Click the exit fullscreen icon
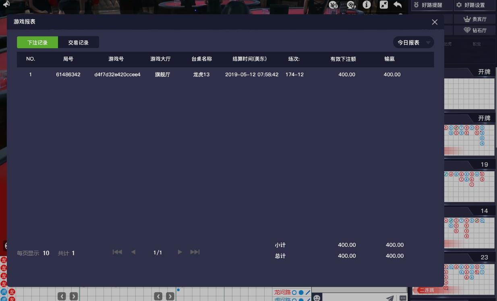Screen dimensions: 497x301 384,5
